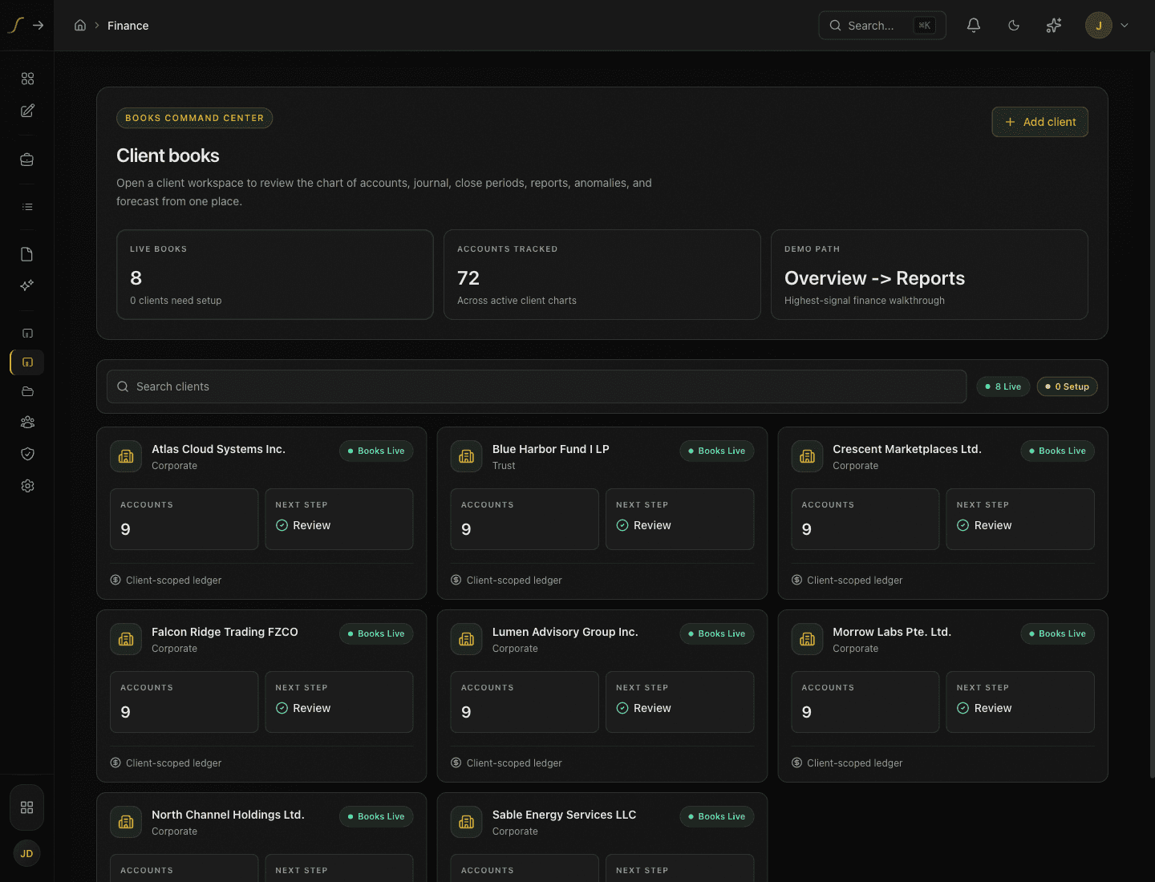Viewport: 1155px width, 882px height.
Task: Click the Accounts Tracked stat card
Action: click(x=602, y=275)
